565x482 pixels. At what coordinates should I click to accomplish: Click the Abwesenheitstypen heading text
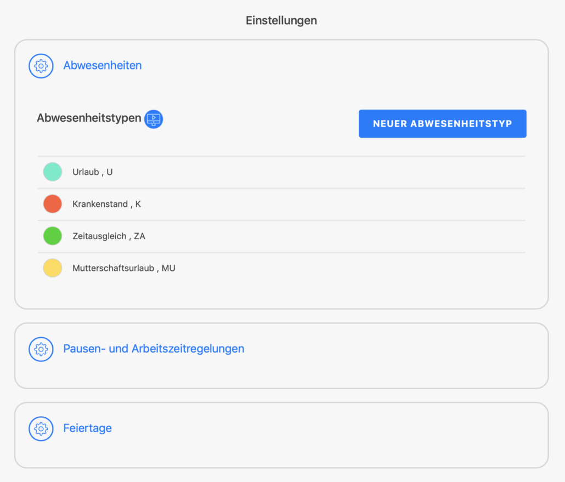click(89, 118)
